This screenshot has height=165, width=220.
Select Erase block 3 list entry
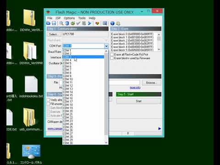pos(132,44)
